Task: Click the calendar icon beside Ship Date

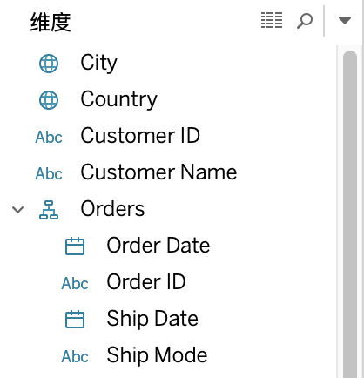Action: (75, 320)
